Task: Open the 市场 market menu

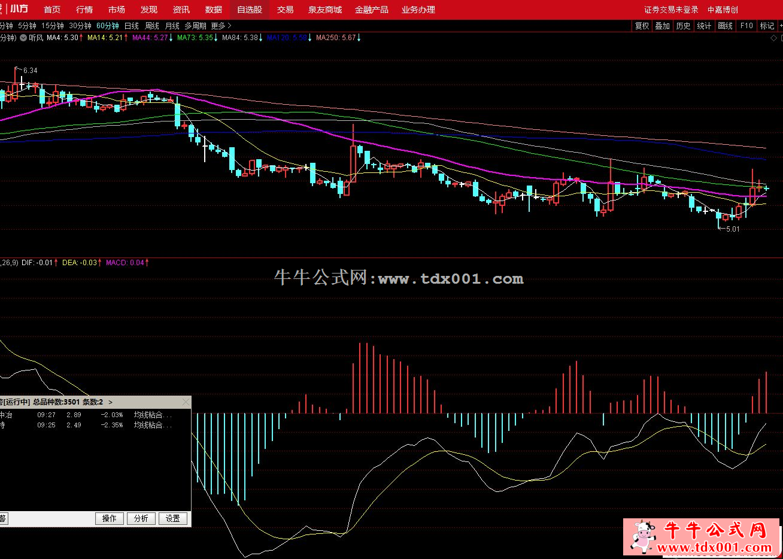Action: (117, 10)
